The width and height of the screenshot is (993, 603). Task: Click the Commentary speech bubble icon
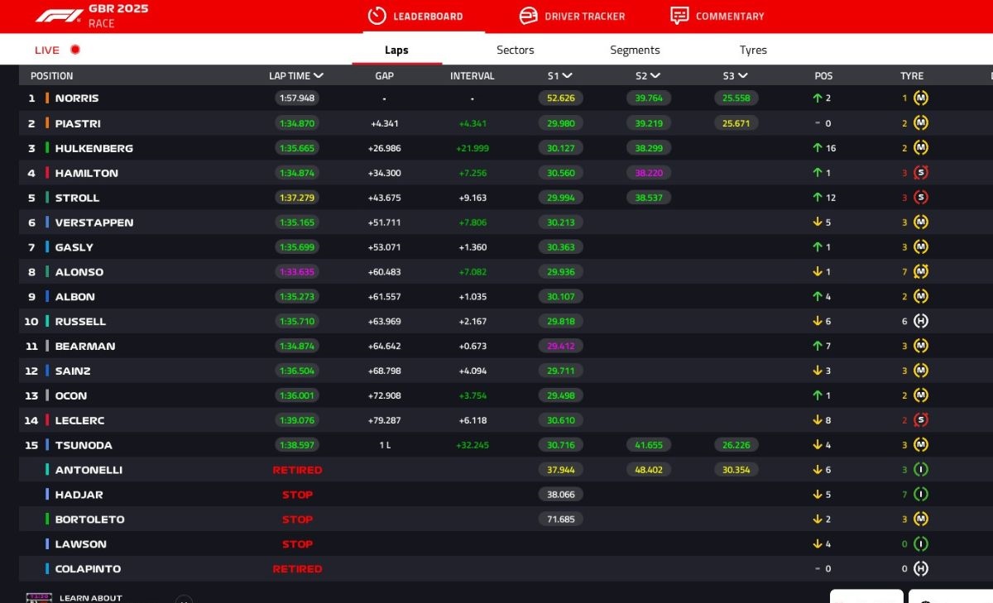pos(679,16)
